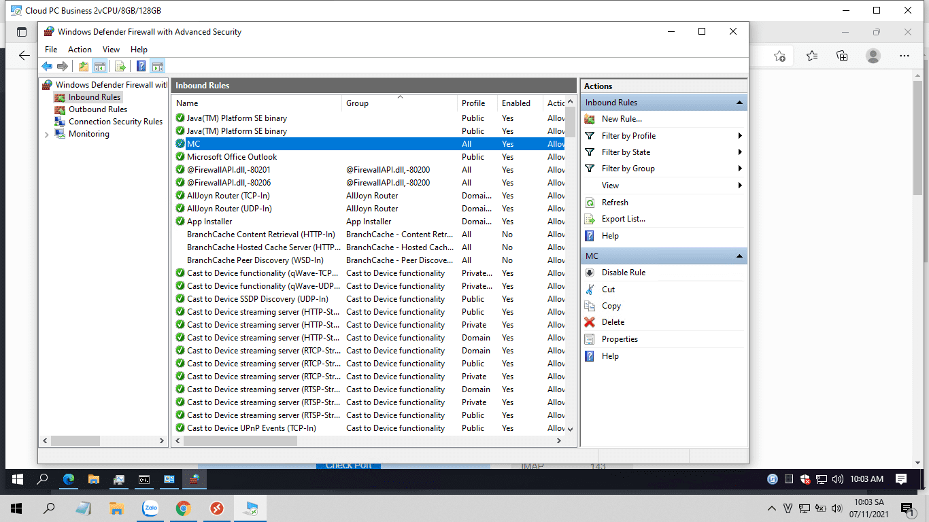Open the Filter by Profile submenu
This screenshot has height=522, width=929.
(x=628, y=136)
